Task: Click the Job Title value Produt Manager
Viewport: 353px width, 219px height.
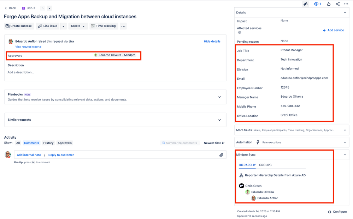Action: (x=292, y=50)
